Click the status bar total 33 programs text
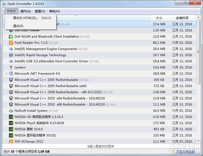The image size is (203, 156). 26,152
